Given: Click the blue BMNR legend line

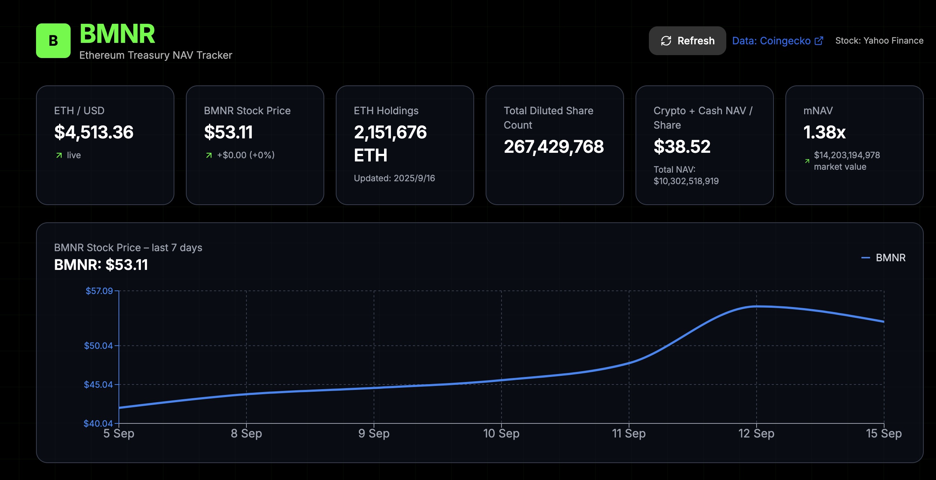Looking at the screenshot, I should (865, 258).
